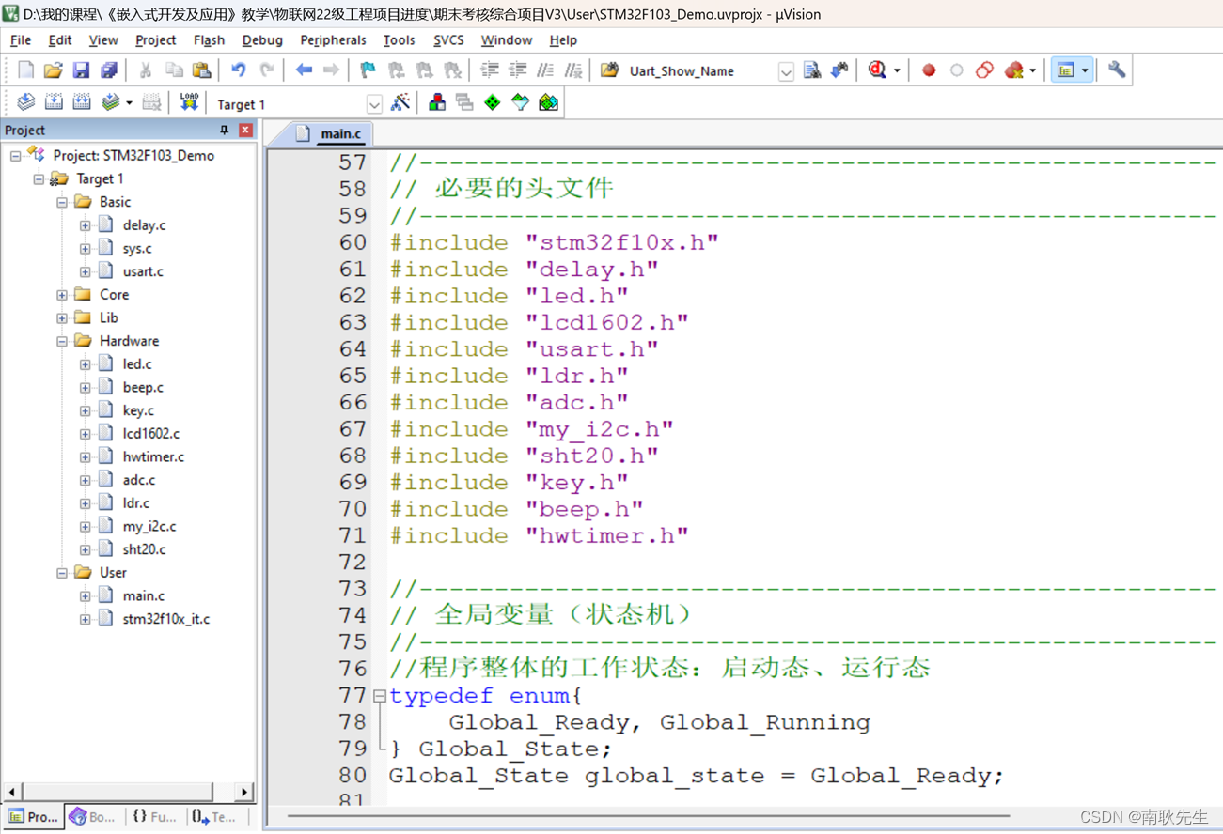The image size is (1223, 834).
Task: Open Manage Run-Time Environment green diamond
Action: [493, 102]
